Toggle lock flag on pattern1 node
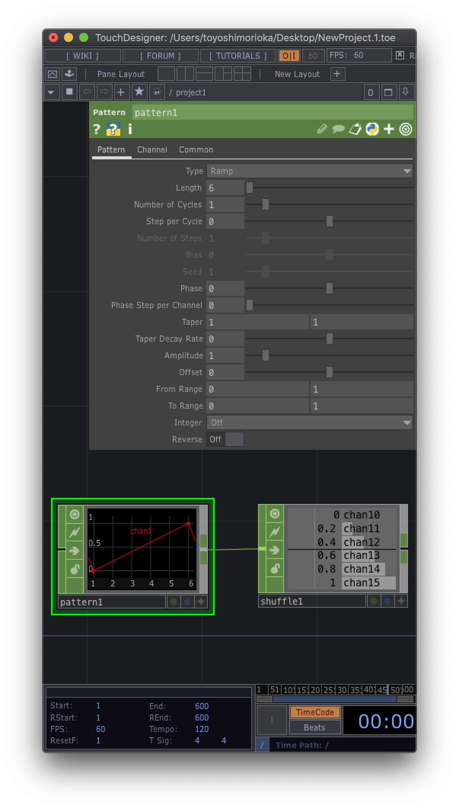The width and height of the screenshot is (459, 809). (x=75, y=569)
